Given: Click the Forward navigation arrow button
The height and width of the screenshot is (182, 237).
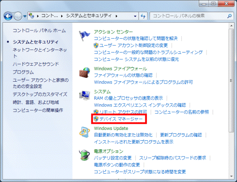Looking at the screenshot, I should 18,16.
